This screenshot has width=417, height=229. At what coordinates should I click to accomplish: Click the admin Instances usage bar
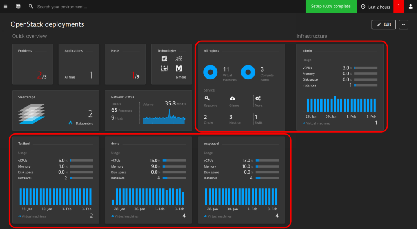366,85
